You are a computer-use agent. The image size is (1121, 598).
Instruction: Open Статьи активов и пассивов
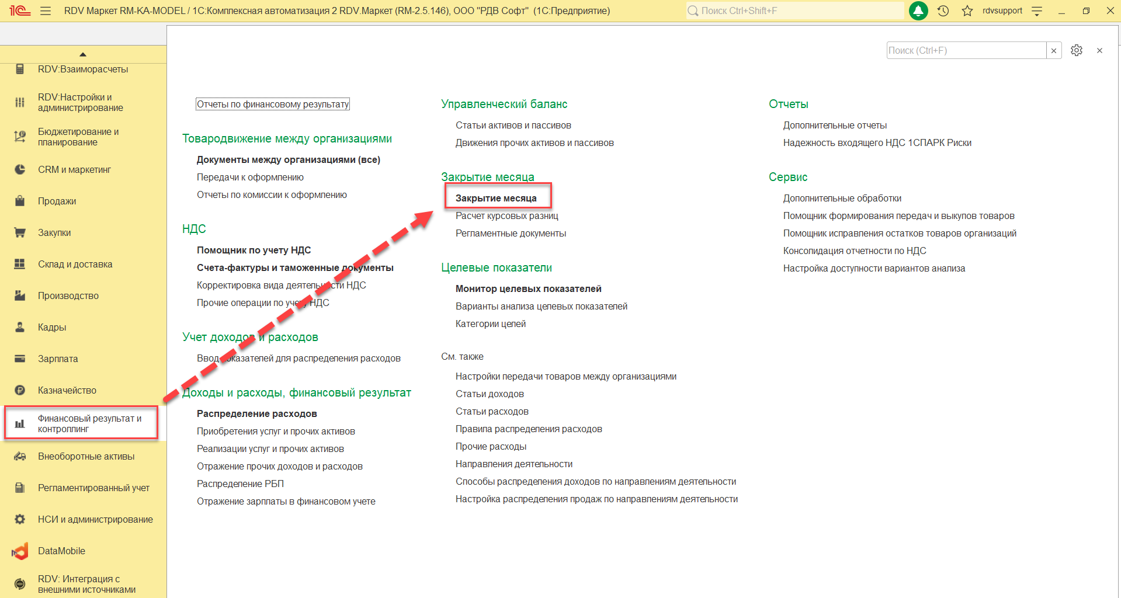pyautogui.click(x=513, y=125)
